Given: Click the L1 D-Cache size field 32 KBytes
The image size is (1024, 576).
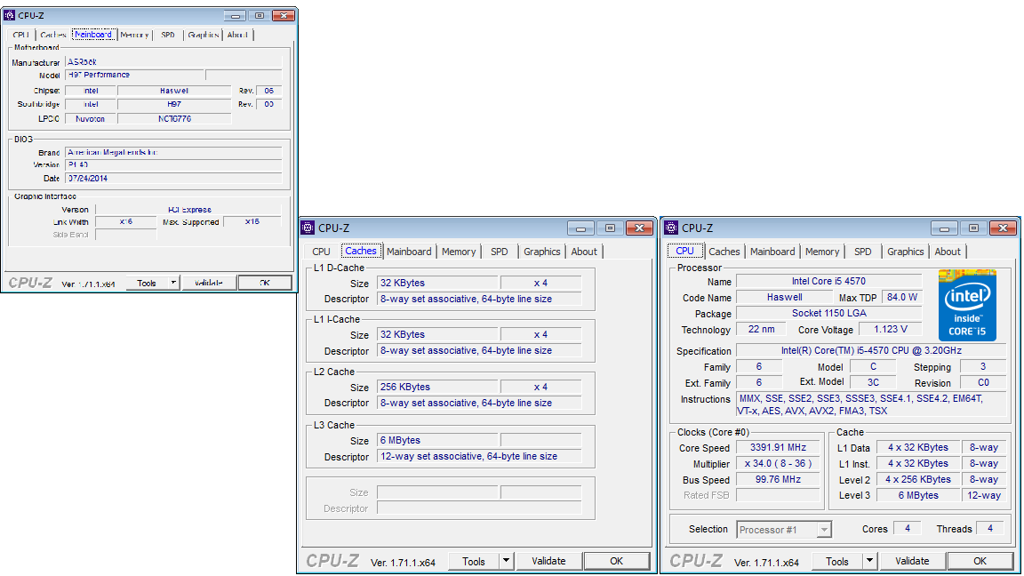Looking at the screenshot, I should 438,283.
